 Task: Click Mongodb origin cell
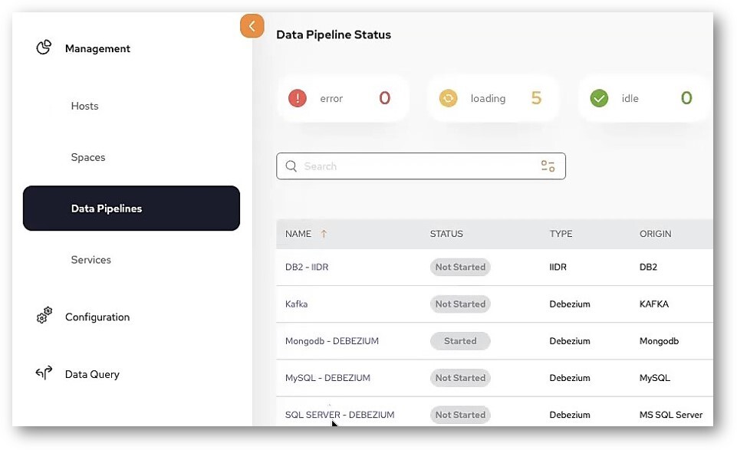pos(659,341)
